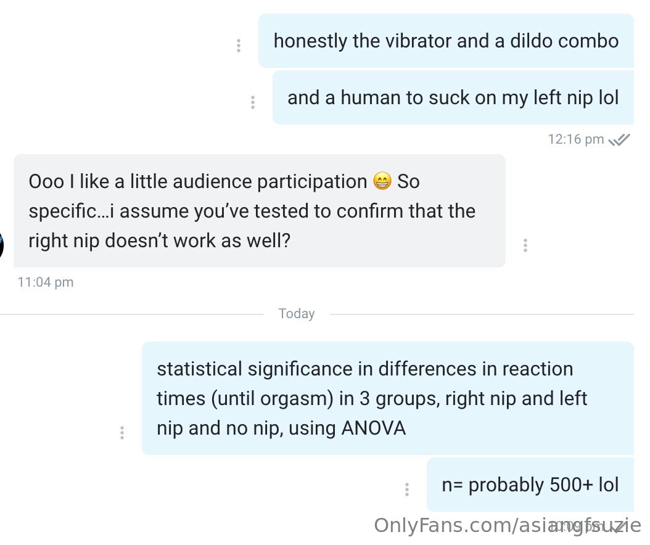Viewport: 650px width, 545px height.
Task: Click the grinning emoji in the received message
Action: [x=382, y=182]
